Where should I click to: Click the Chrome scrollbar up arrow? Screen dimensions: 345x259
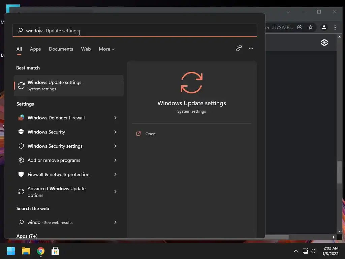coord(340,37)
